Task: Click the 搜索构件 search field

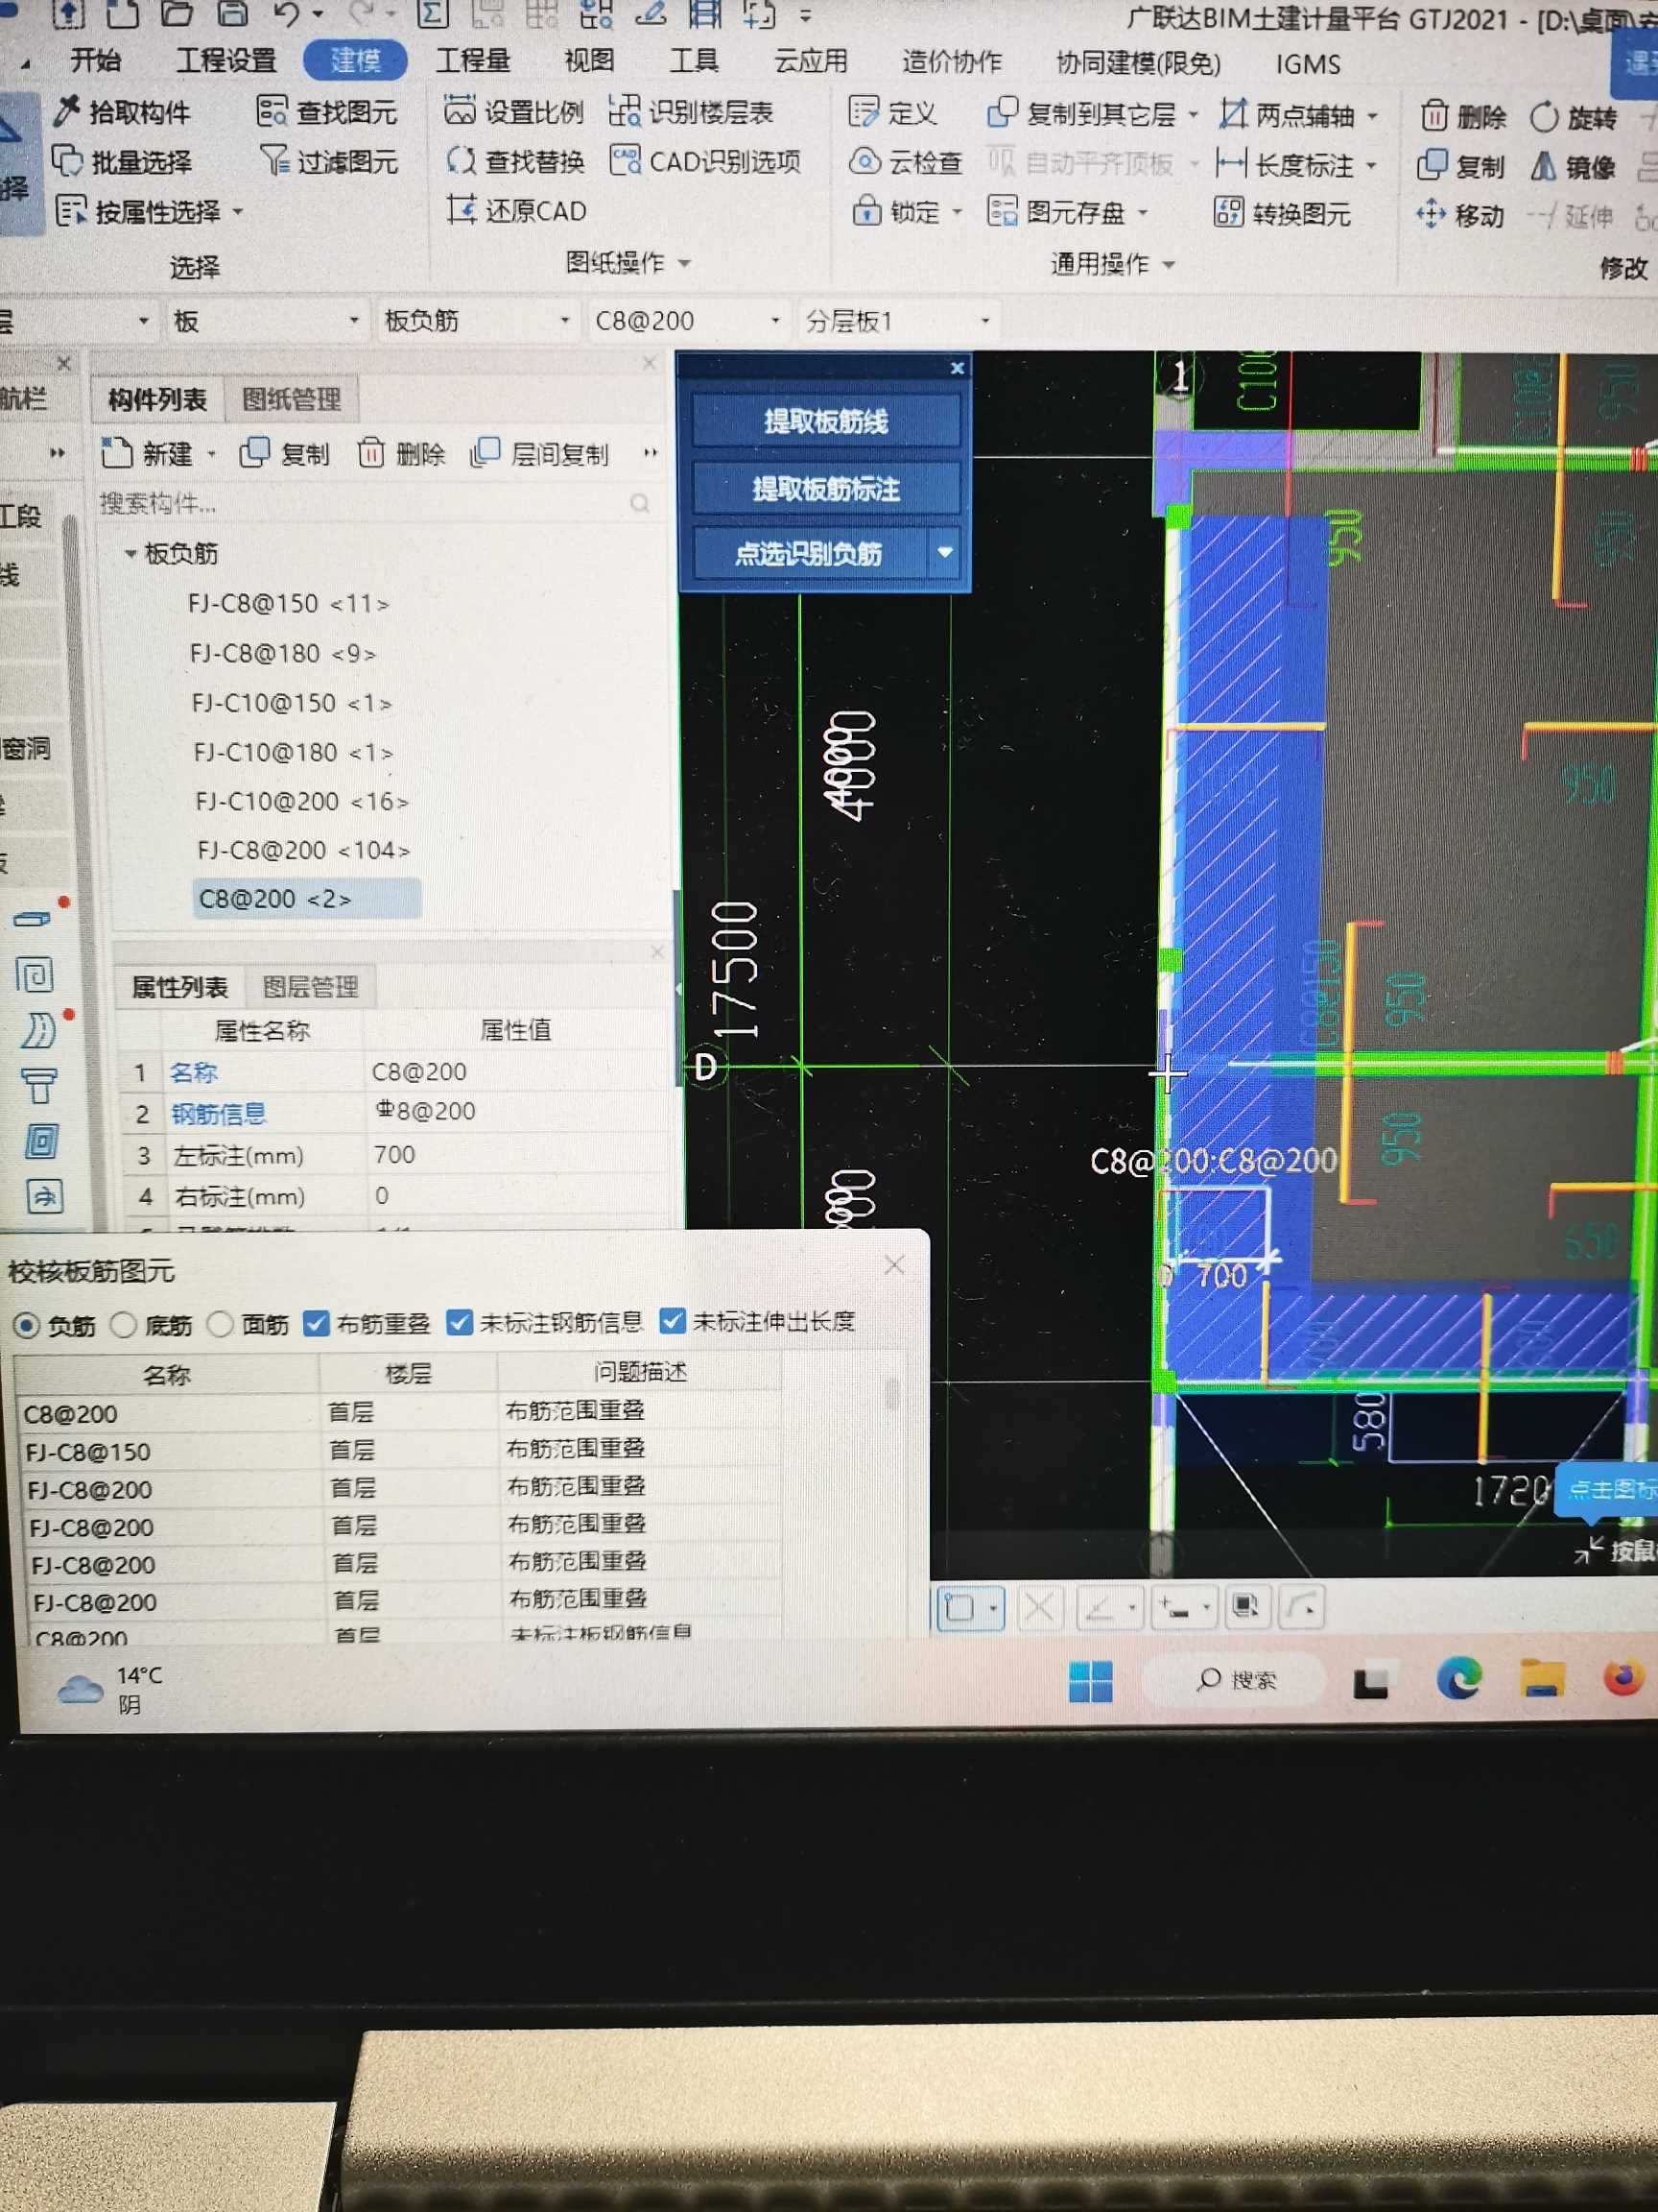Action: click(x=375, y=503)
